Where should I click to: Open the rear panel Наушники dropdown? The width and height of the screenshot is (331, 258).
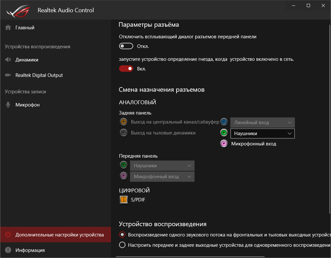coord(262,134)
